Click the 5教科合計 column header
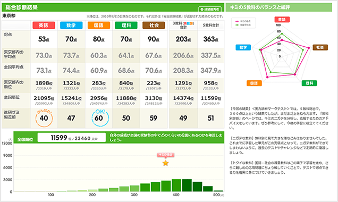The height and width of the screenshot is (202, 338). click(210, 25)
